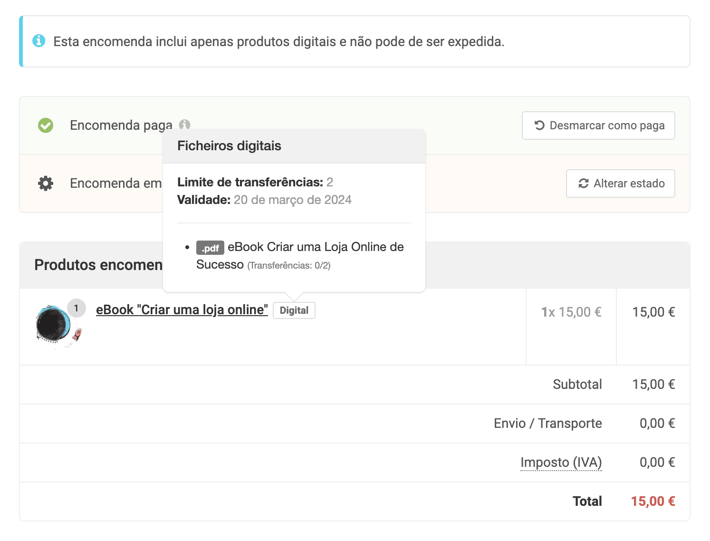The image size is (710, 541).
Task: Click the blue info icon in the alert
Action: tap(39, 41)
